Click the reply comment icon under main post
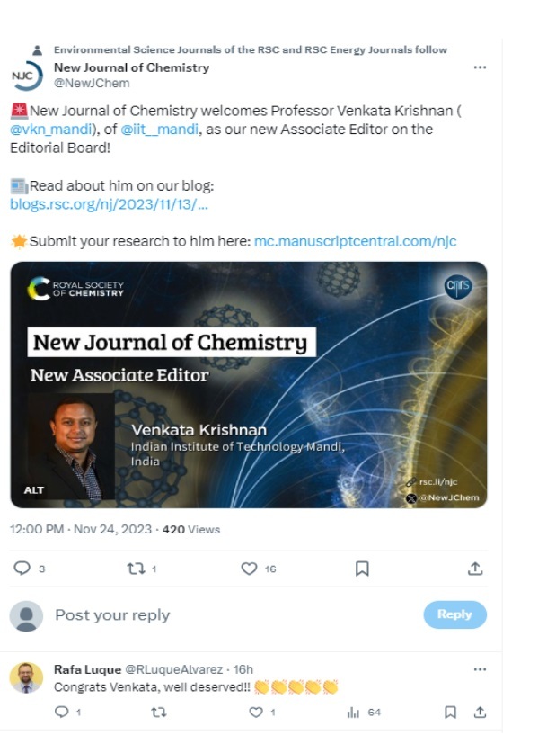The height and width of the screenshot is (735, 547). [23, 569]
